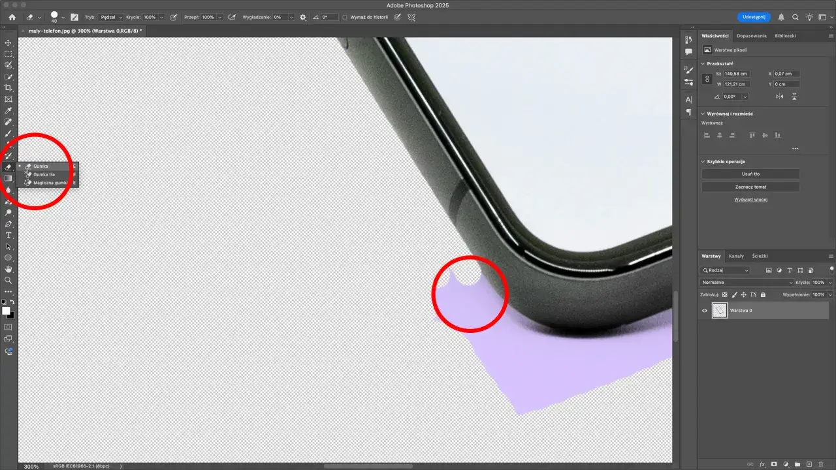Pick the Type tool (T icon)
The width and height of the screenshot is (836, 470).
[x=8, y=235]
